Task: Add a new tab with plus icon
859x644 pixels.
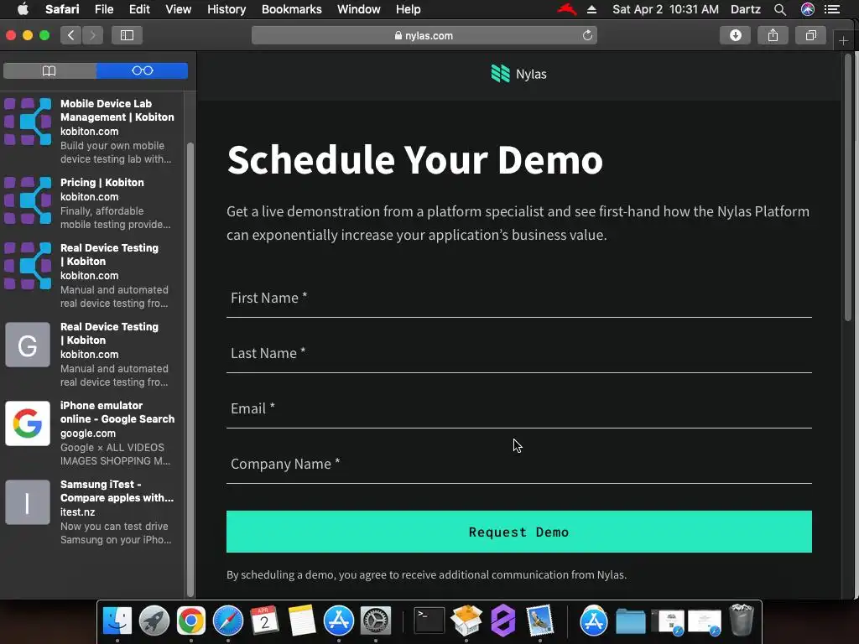Action: pos(843,40)
